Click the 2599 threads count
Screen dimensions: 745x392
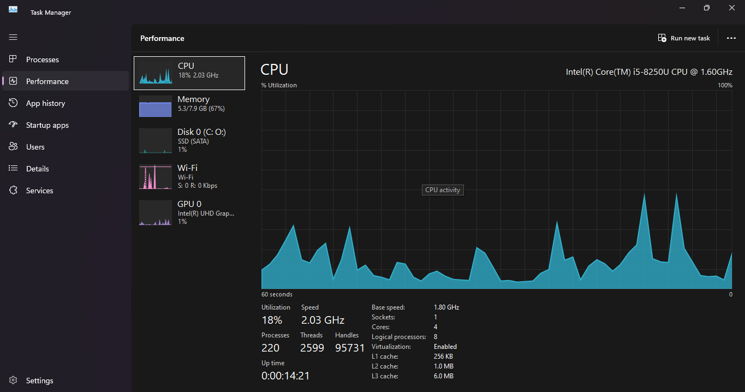312,348
